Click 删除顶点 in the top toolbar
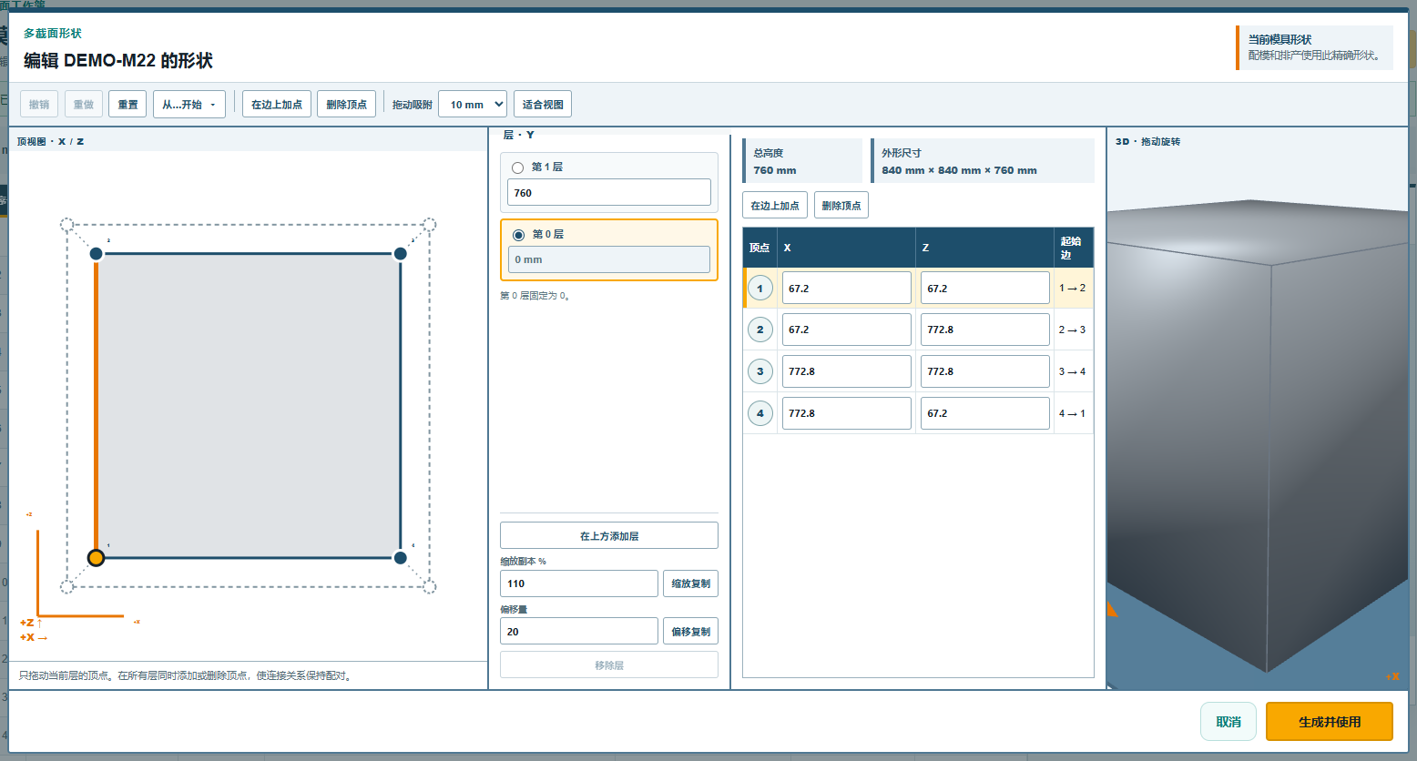Image resolution: width=1417 pixels, height=761 pixels. tap(346, 105)
